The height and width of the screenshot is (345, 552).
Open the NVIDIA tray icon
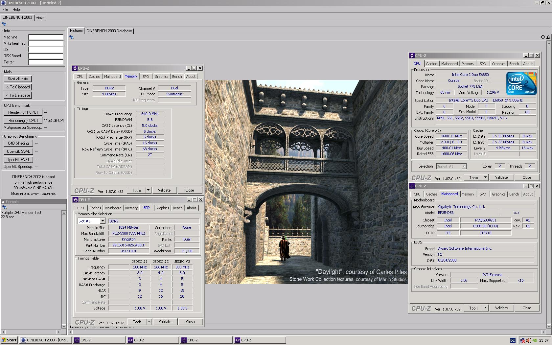pyautogui.click(x=535, y=340)
